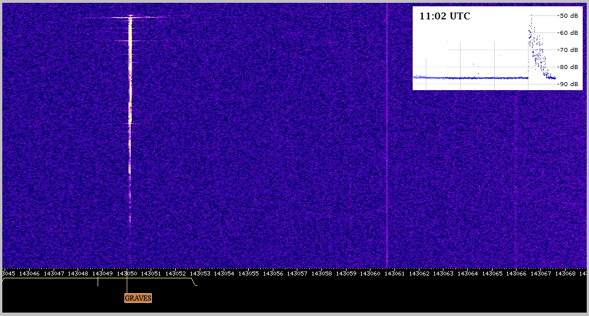Click the -60 dB scale label
The height and width of the screenshot is (316, 589).
coord(567,33)
